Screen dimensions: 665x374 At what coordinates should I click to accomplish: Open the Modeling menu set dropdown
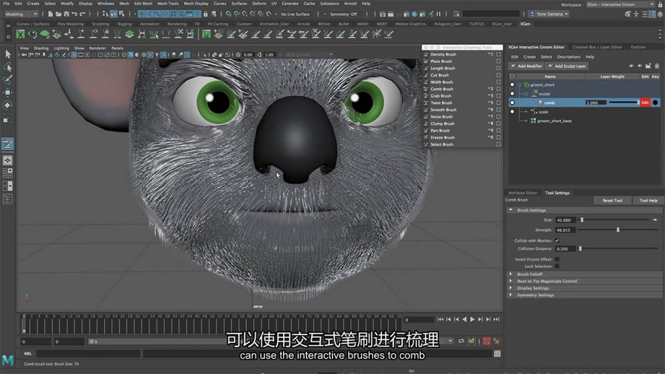[x=21, y=14]
